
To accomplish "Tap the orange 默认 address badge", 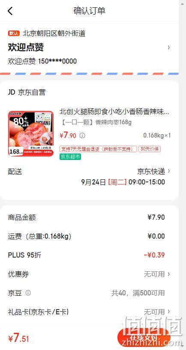I will [14, 34].
